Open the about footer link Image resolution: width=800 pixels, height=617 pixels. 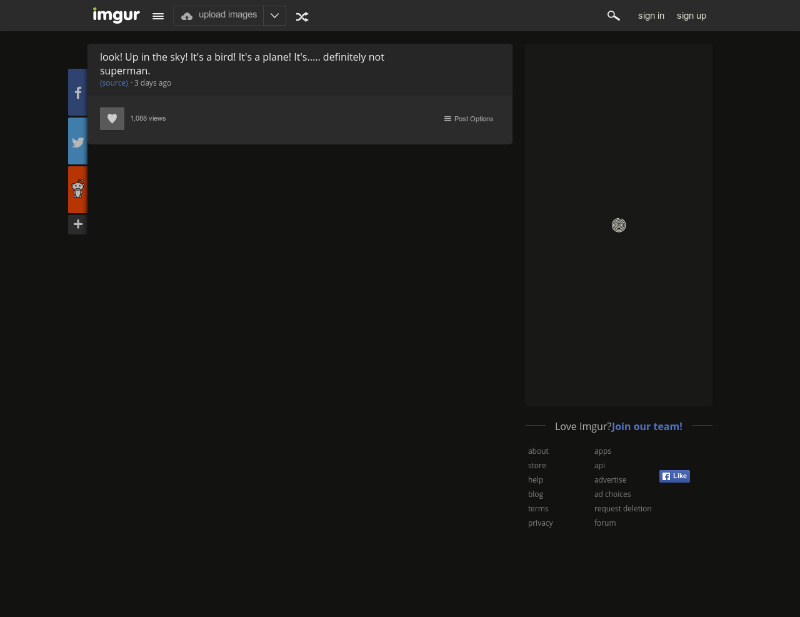click(x=538, y=451)
